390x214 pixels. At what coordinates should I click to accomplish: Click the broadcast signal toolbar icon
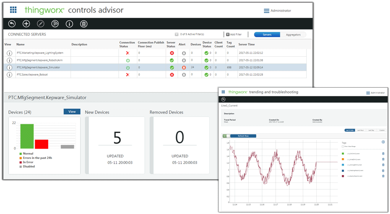coord(55,24)
